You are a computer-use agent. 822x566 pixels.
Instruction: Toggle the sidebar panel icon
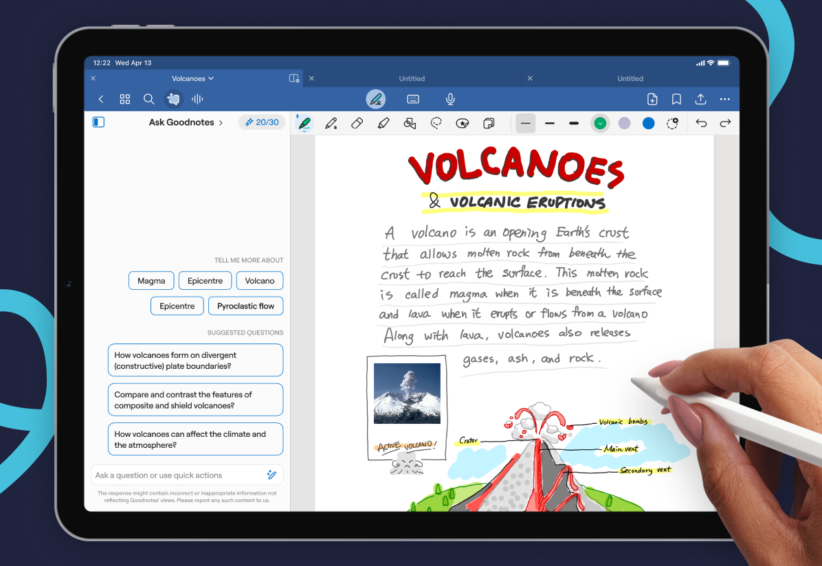(98, 122)
